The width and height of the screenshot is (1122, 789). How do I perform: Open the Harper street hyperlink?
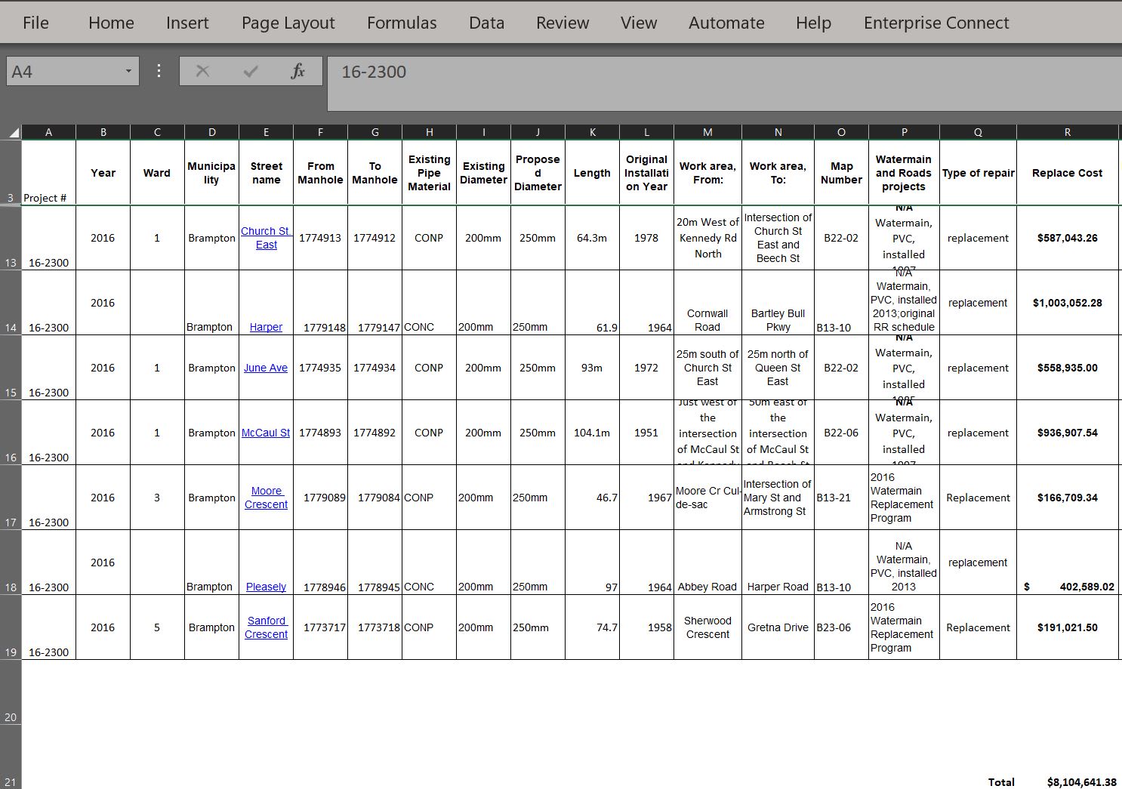[x=266, y=327]
